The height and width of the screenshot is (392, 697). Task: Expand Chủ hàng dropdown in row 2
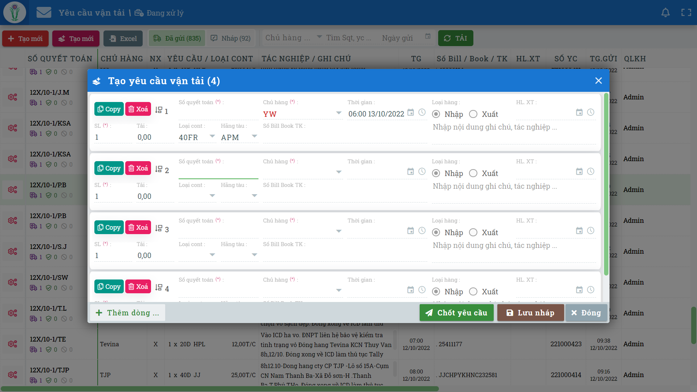pos(339,172)
